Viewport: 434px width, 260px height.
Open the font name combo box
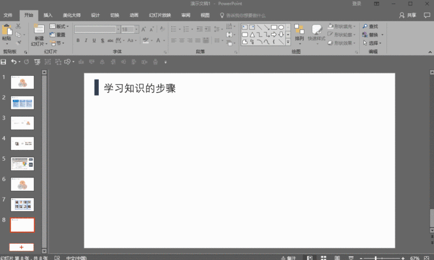[97, 29]
